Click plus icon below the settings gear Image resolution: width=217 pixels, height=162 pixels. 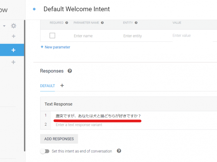[14, 36]
